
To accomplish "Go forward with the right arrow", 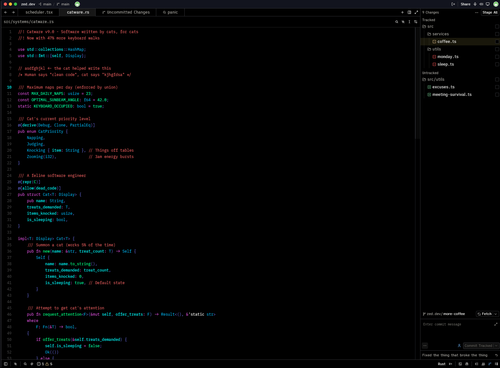I will (x=13, y=12).
